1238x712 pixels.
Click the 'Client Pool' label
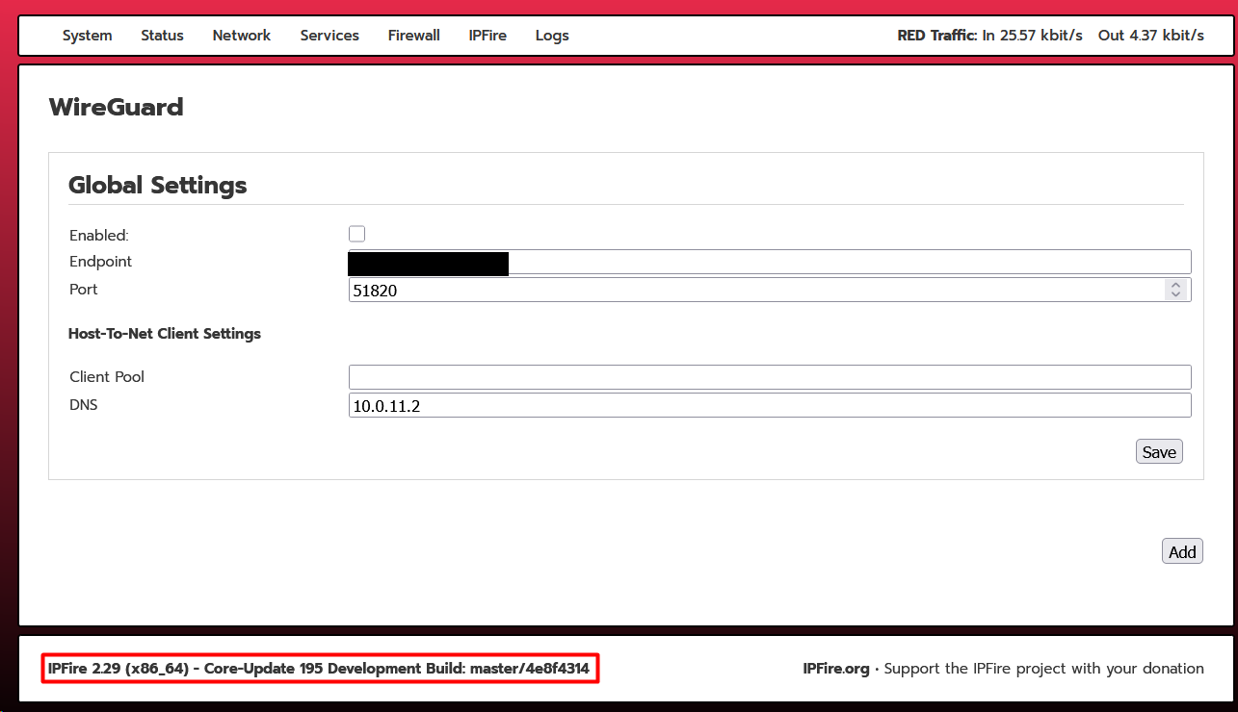(x=107, y=377)
